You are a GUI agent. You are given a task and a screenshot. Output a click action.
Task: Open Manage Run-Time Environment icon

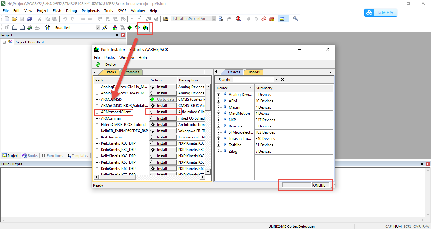[130, 28]
